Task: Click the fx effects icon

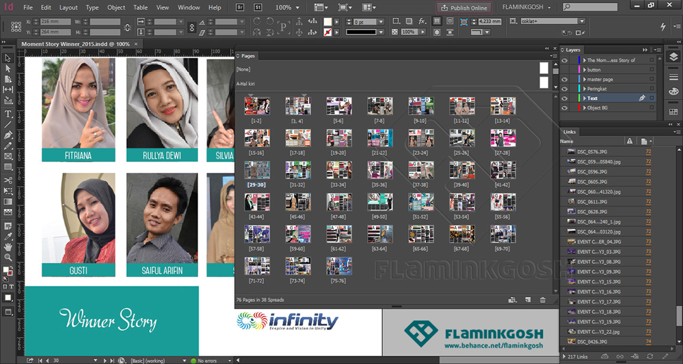Action: pyautogui.click(x=422, y=21)
